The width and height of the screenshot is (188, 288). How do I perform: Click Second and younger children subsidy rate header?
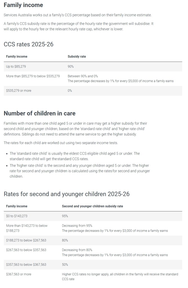(92, 206)
